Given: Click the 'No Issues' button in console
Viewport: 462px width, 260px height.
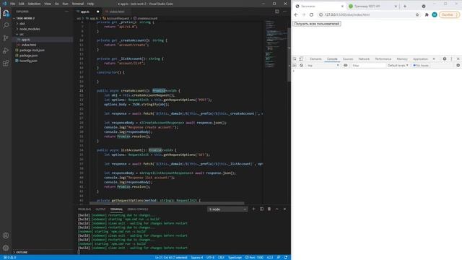Looking at the screenshot, I should point(421,66).
